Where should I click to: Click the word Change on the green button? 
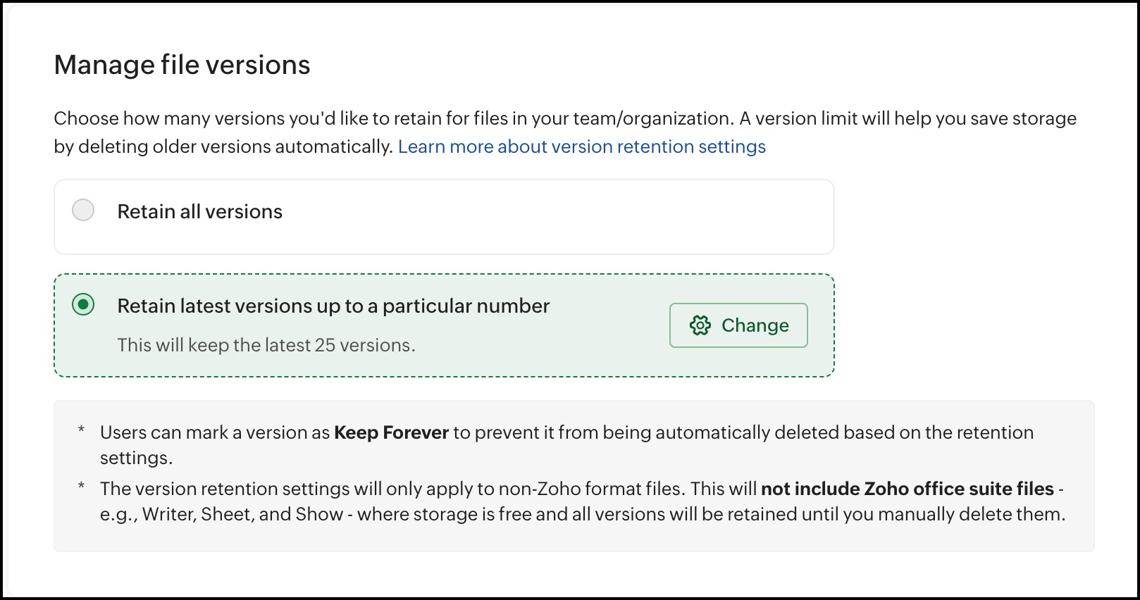755,325
